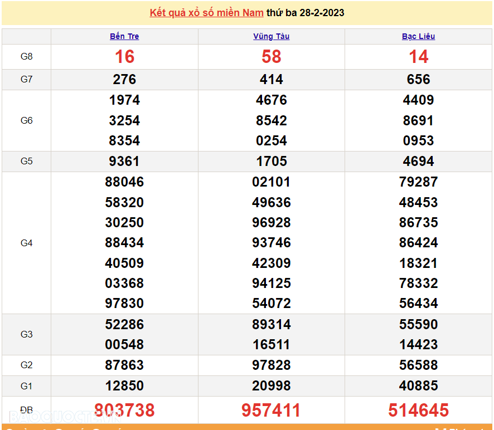Screen dimensions: 494x430
Task: Click the G1 result 12850
Action: (x=124, y=385)
